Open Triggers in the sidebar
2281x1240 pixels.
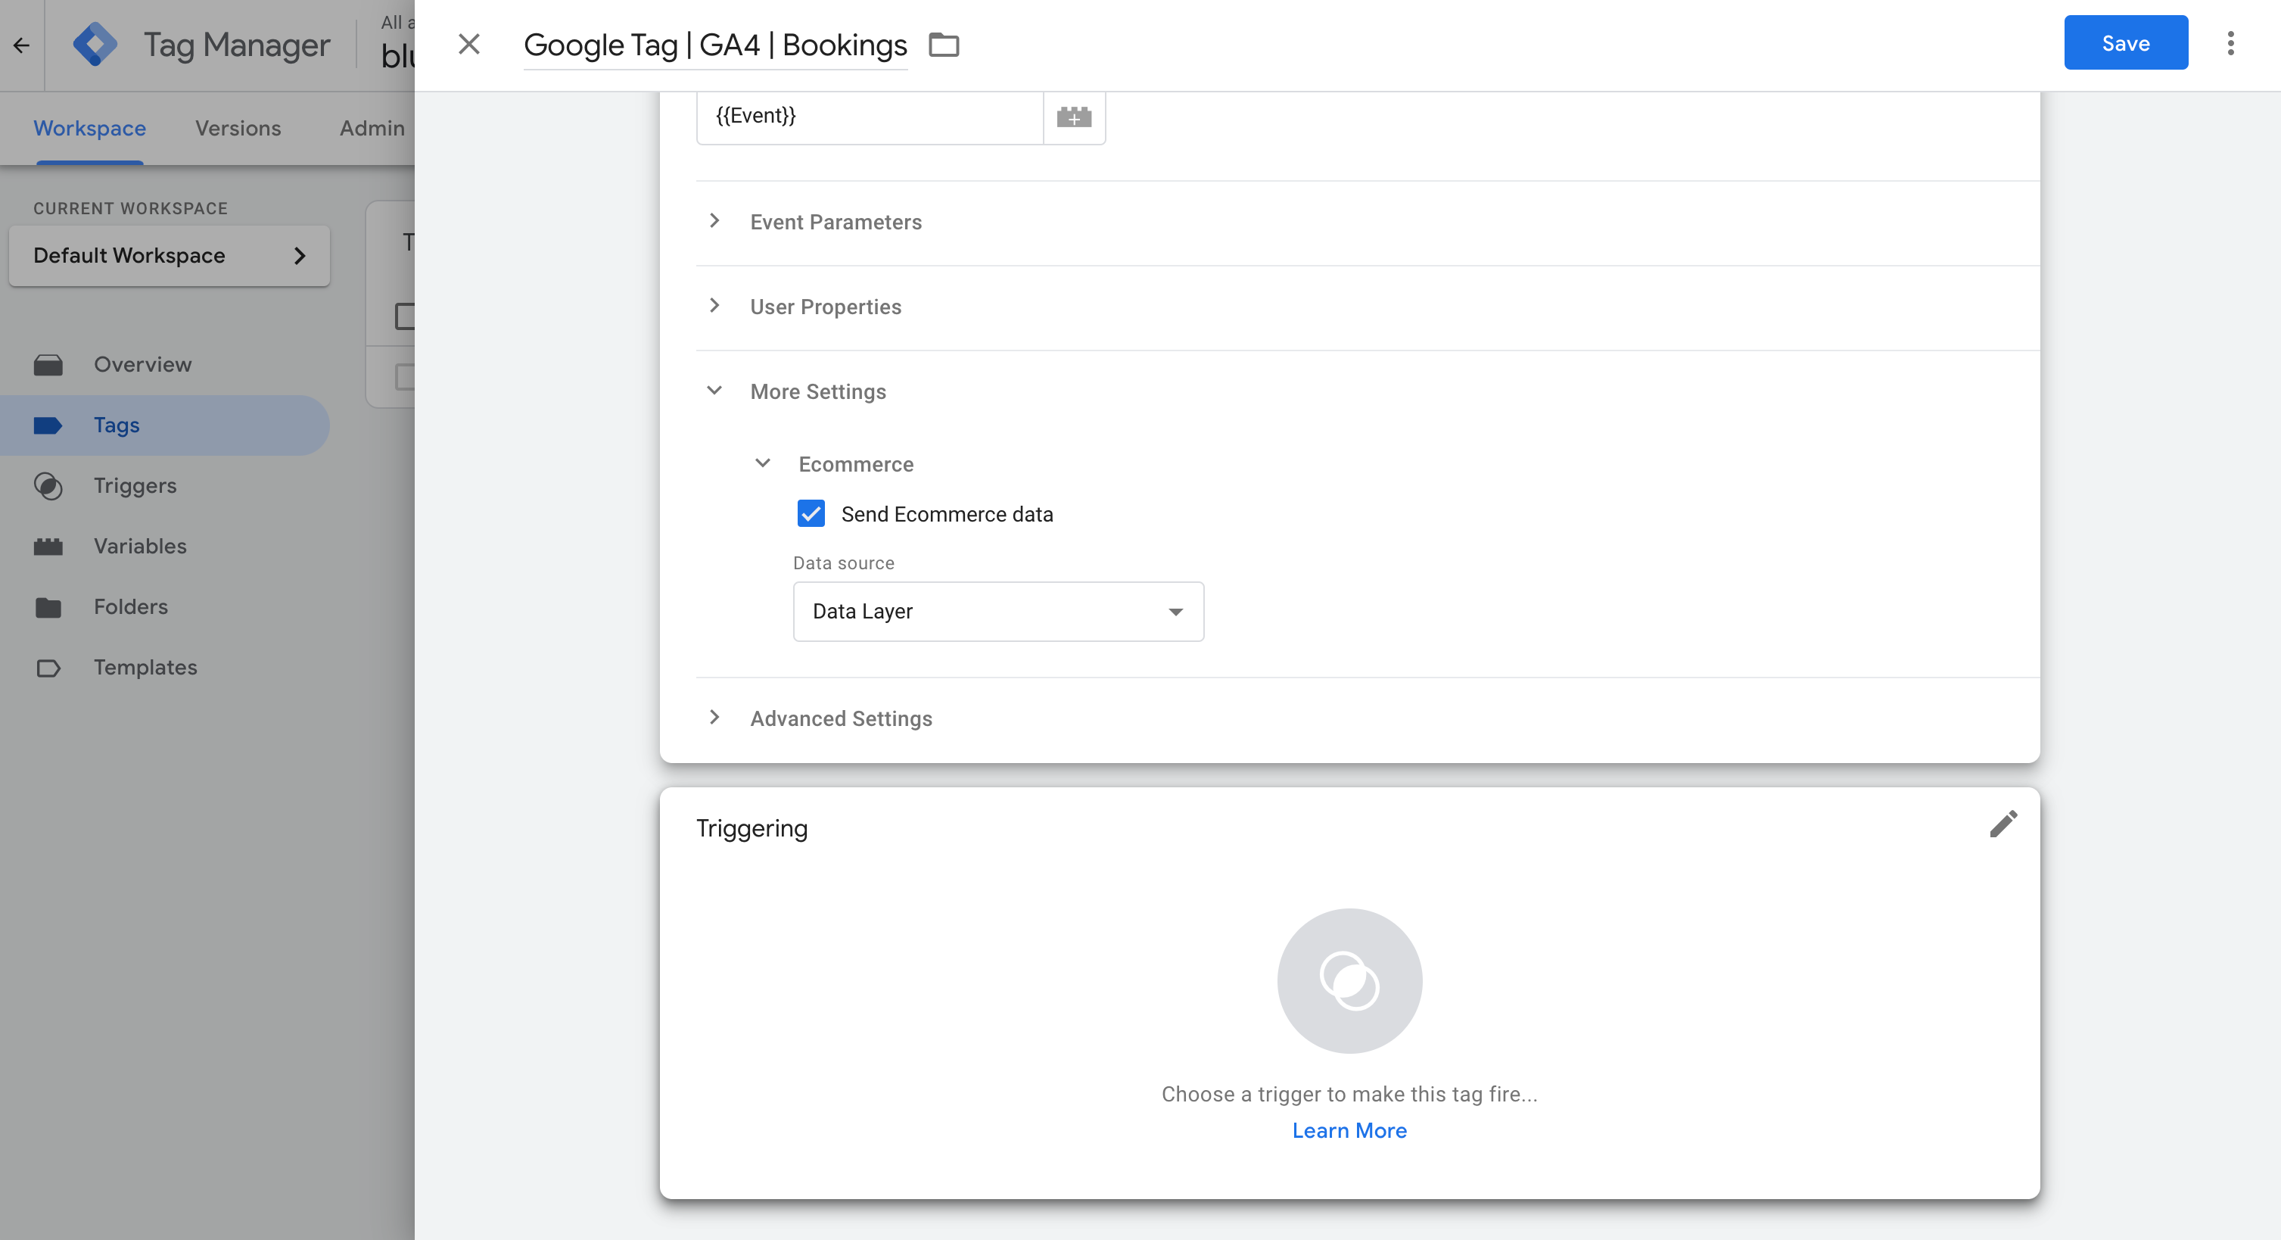point(165,485)
